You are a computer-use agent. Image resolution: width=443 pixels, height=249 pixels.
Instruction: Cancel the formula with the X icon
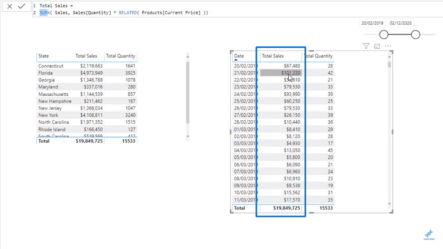tap(10, 6)
